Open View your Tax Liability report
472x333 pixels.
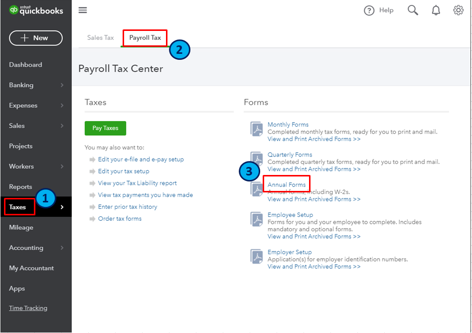tap(137, 183)
